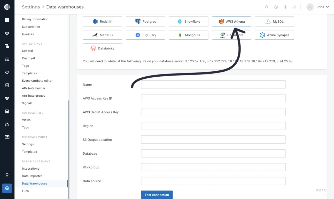Choose the BigQuery warehouse type
The width and height of the screenshot is (334, 199).
point(145,35)
